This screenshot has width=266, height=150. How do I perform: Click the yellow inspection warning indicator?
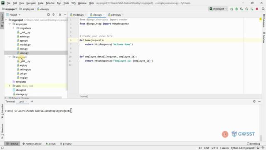[261, 20]
